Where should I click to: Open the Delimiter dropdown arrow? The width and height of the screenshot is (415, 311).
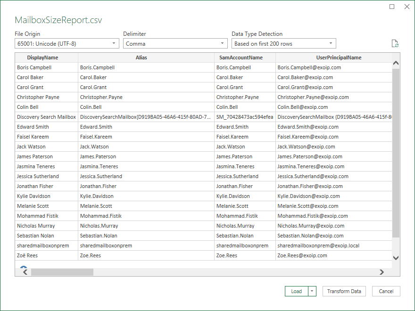[222, 43]
